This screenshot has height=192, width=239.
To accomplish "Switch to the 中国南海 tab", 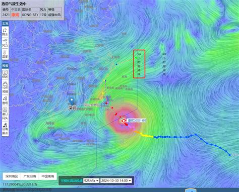I will (47, 176).
